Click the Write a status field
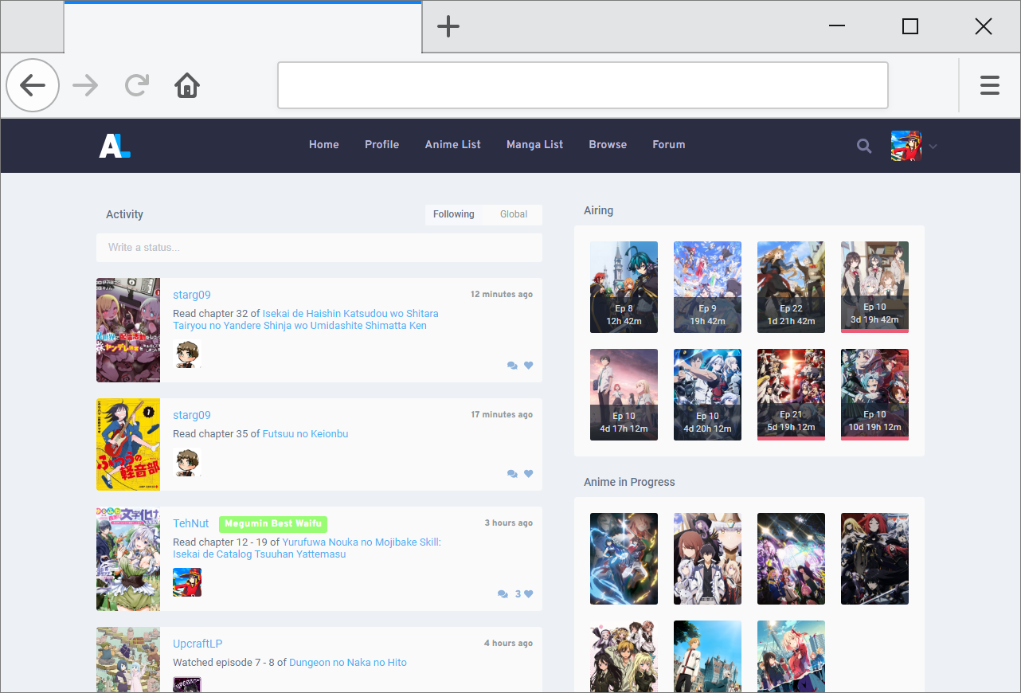This screenshot has width=1021, height=693. [x=319, y=248]
